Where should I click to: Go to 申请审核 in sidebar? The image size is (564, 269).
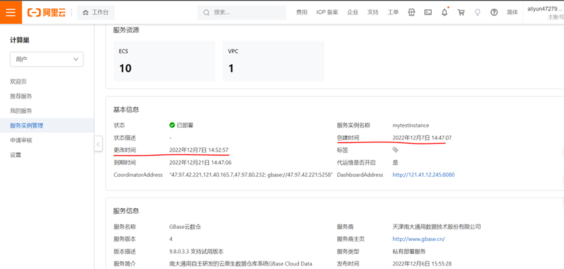coord(21,140)
